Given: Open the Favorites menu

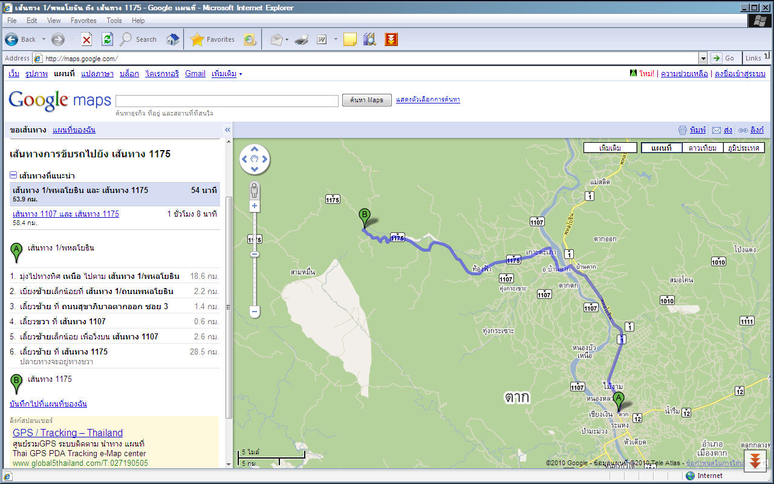Looking at the screenshot, I should (83, 21).
